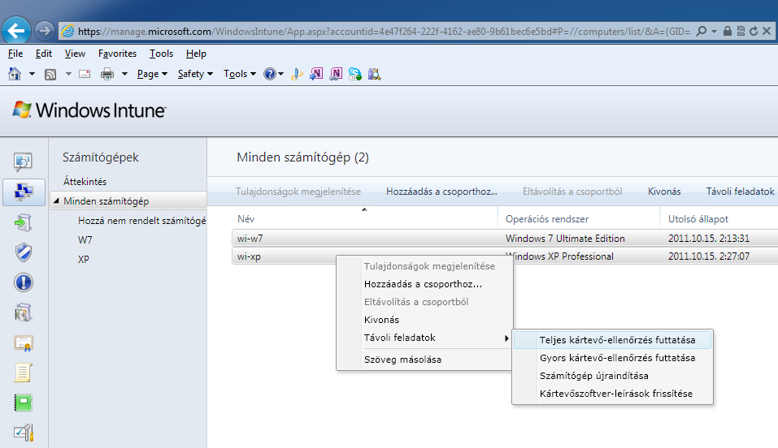Click the research books icon in toolbar
The height and width of the screenshot is (448, 778).
coord(374,74)
